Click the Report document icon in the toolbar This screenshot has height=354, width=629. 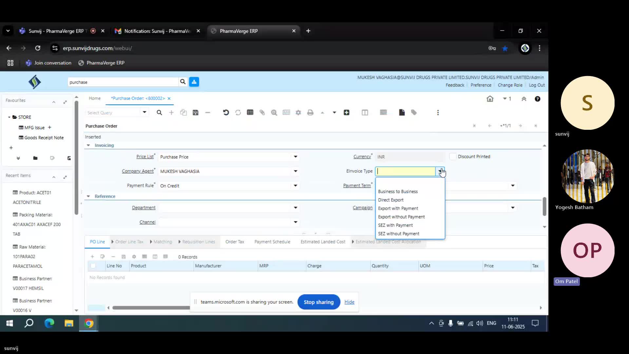(x=402, y=113)
